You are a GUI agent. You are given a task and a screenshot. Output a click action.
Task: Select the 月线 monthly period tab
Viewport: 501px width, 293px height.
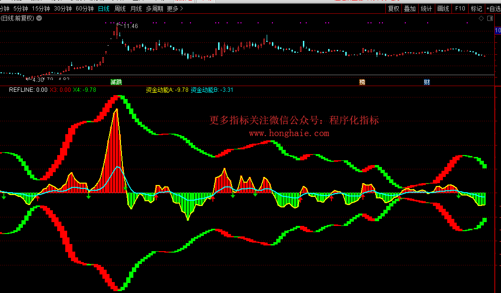point(136,9)
